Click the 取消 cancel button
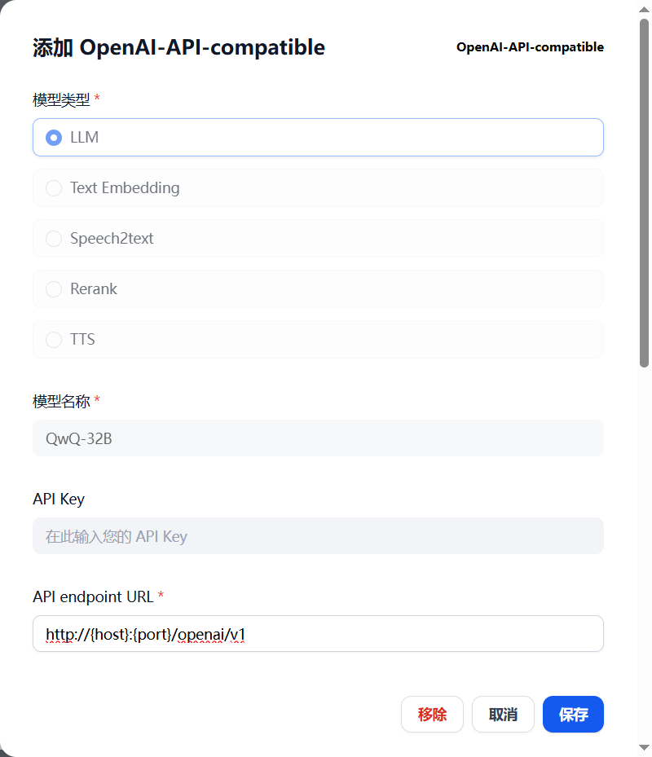This screenshot has height=757, width=652. point(503,714)
